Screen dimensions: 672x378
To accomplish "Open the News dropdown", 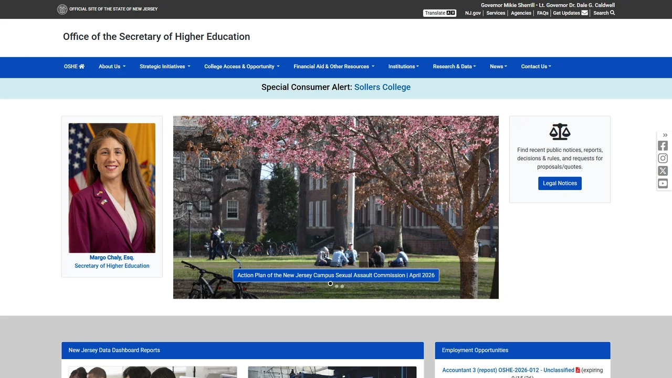I will [498, 67].
